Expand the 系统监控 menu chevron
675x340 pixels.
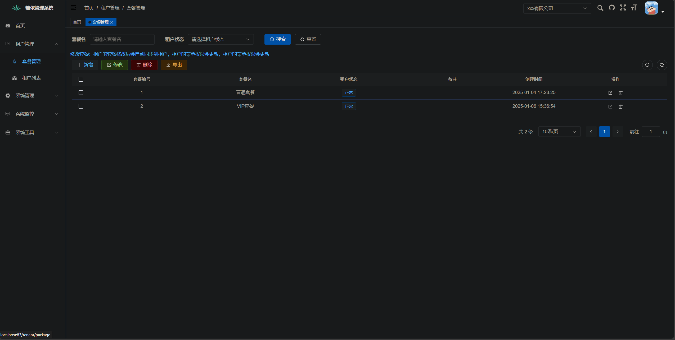[56, 114]
